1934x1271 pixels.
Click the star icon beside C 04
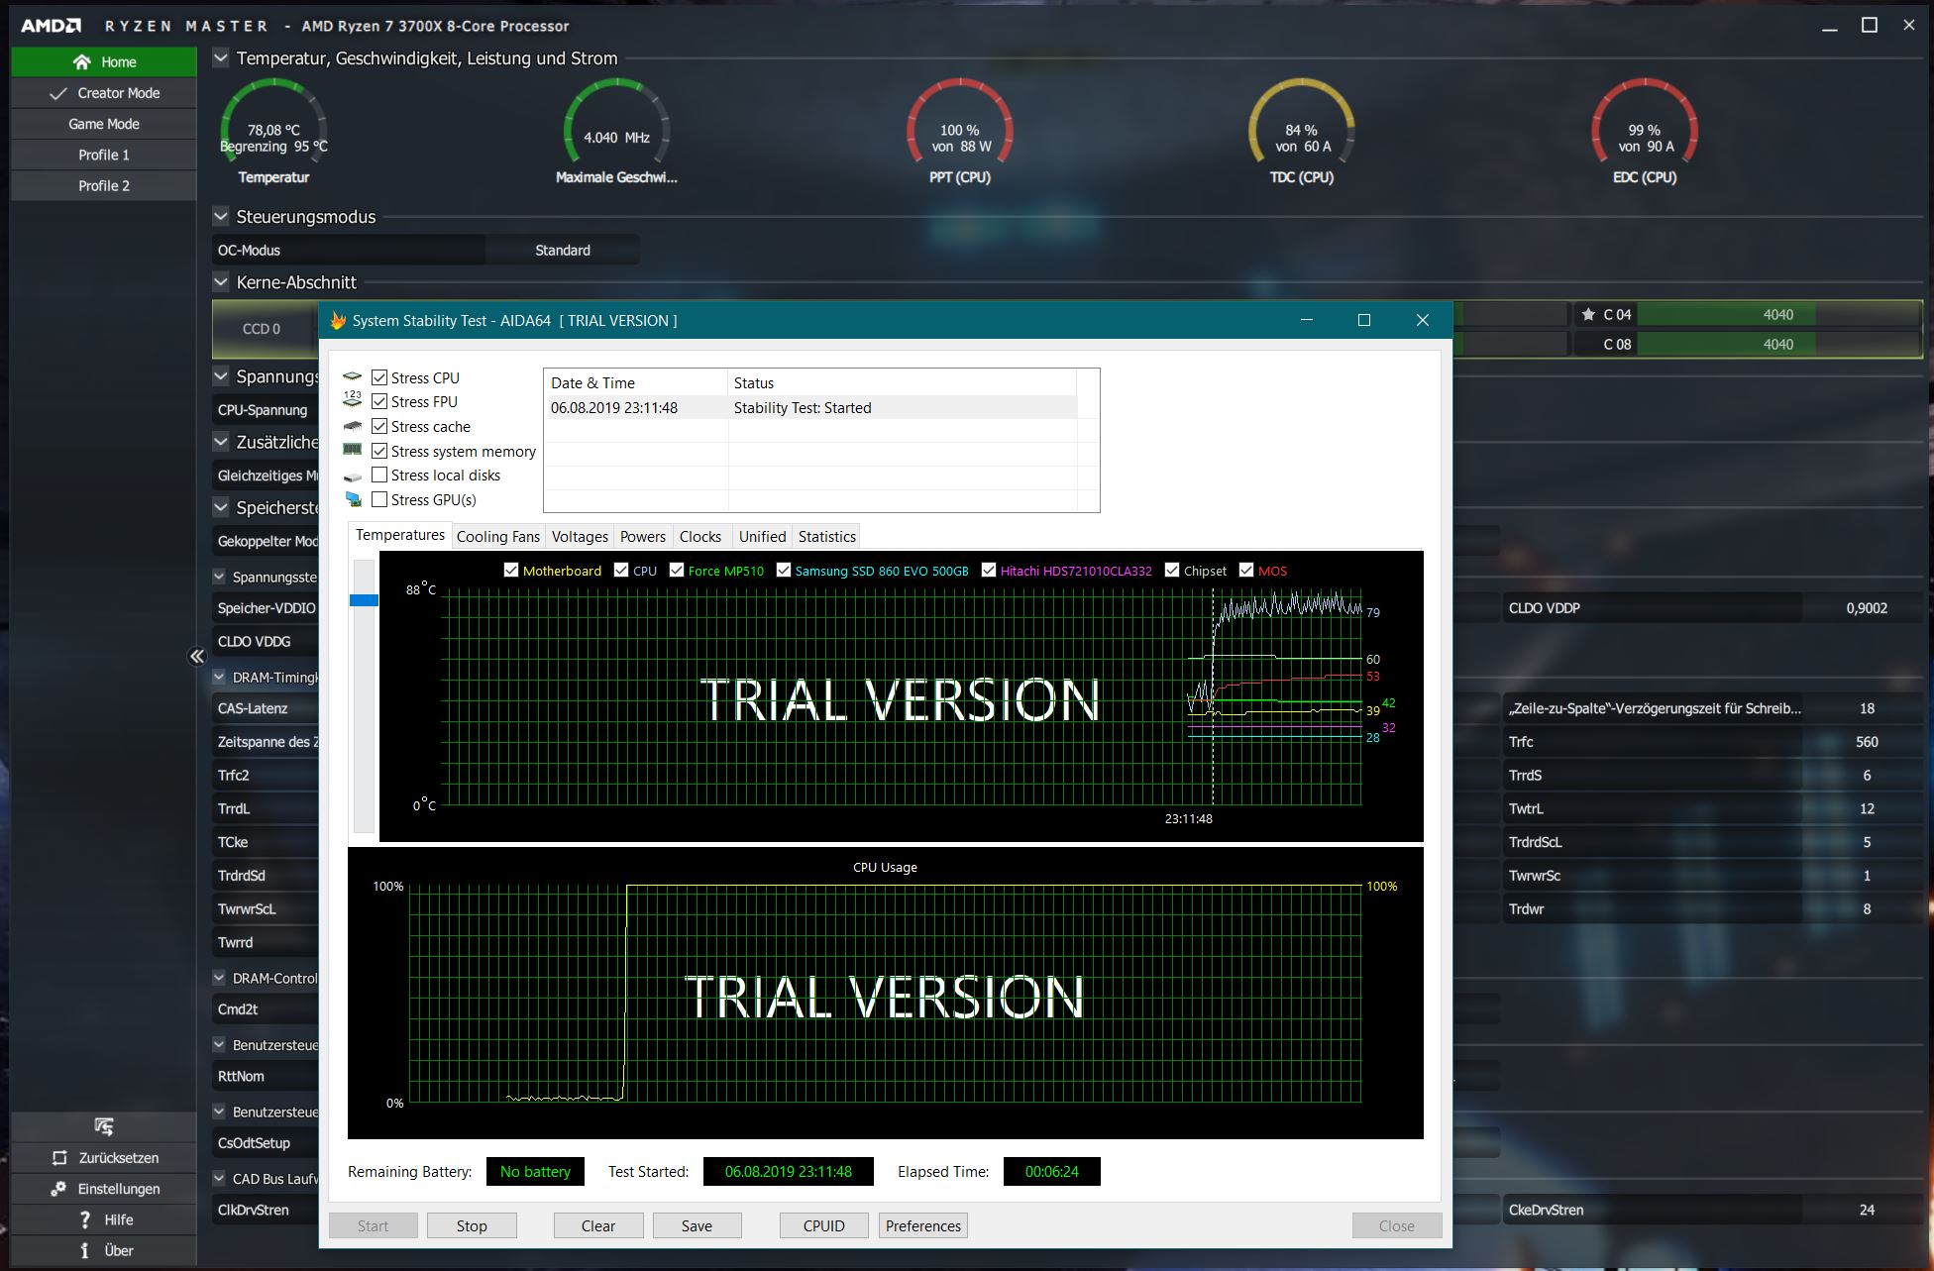[1588, 315]
